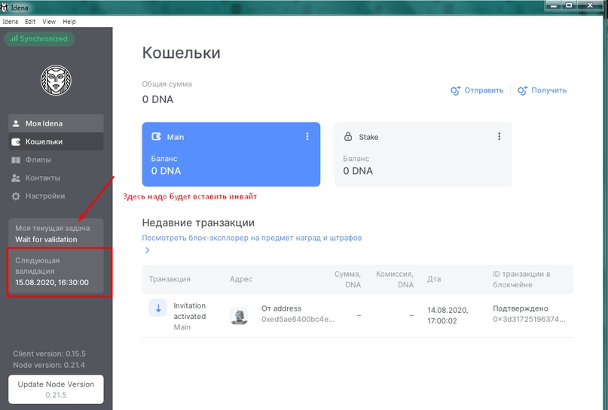Screen dimensions: 608x410
Task: Click the contacts icon next to Контакты
Action: tap(16, 178)
